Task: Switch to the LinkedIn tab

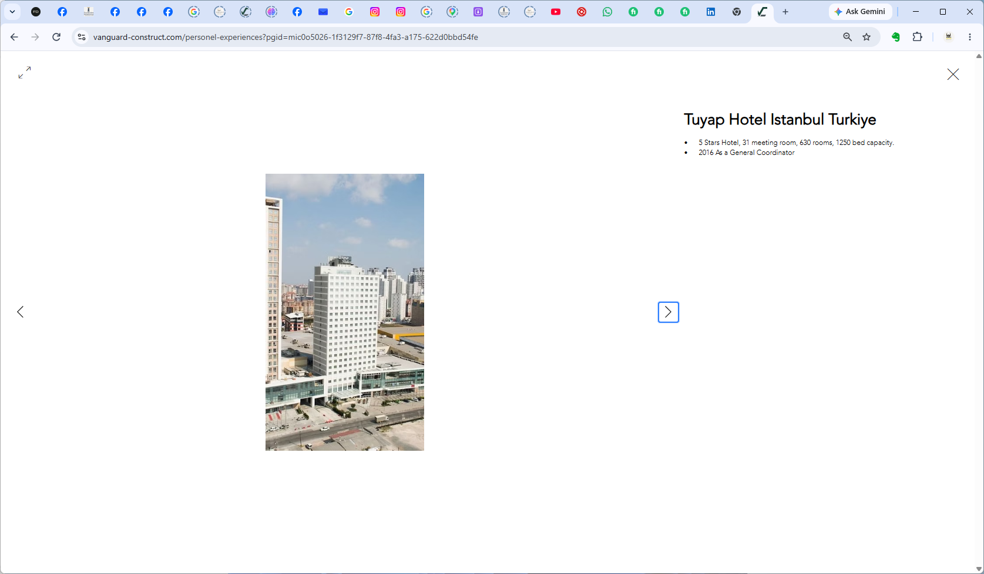Action: pos(711,12)
